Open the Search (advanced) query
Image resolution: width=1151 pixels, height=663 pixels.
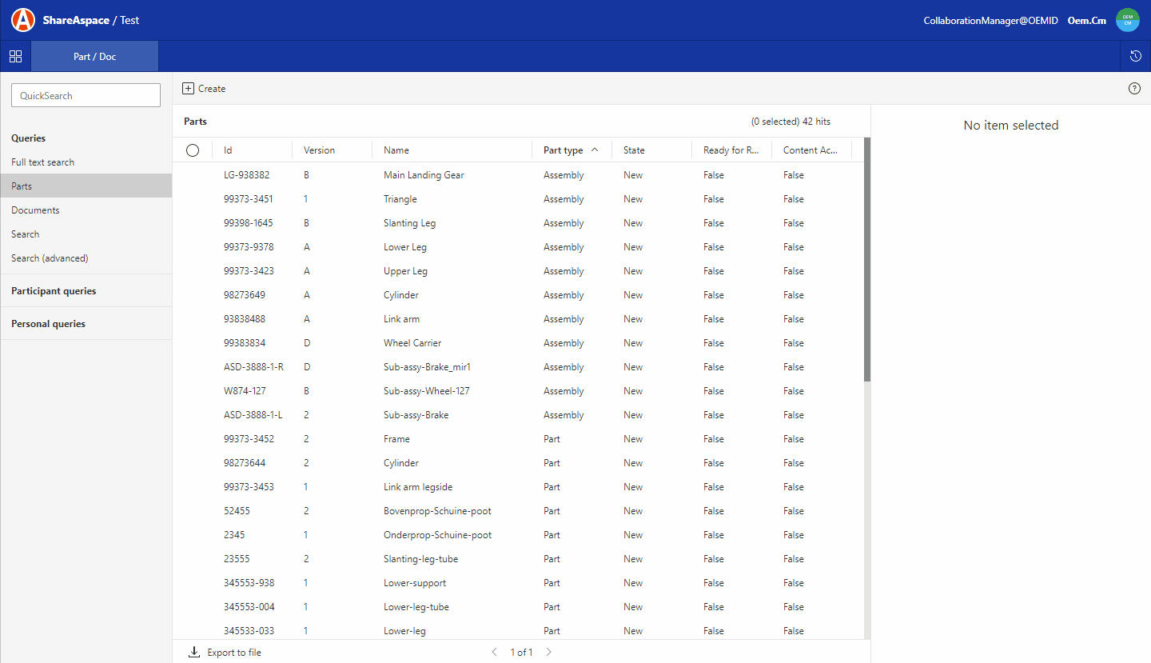pyautogui.click(x=50, y=258)
